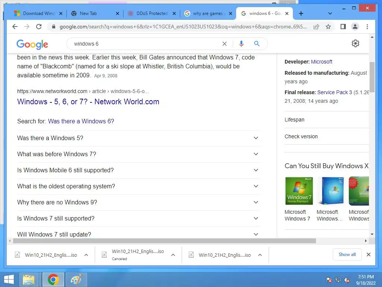Viewport: 382px width, 287px height.
Task: Open Action Center flag in tray
Action: coord(329,280)
